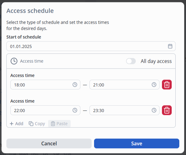
Task: Click the Access time header clock icon
Action: [14, 61]
